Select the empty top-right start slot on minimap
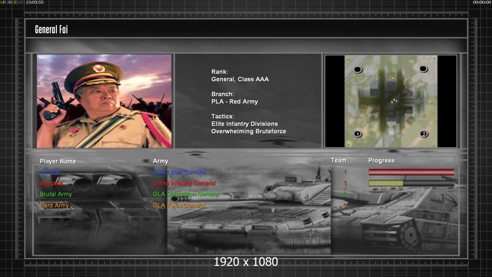The image size is (492, 277). (x=423, y=69)
